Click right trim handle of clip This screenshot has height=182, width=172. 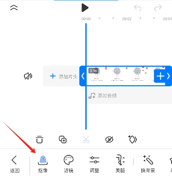169,76
